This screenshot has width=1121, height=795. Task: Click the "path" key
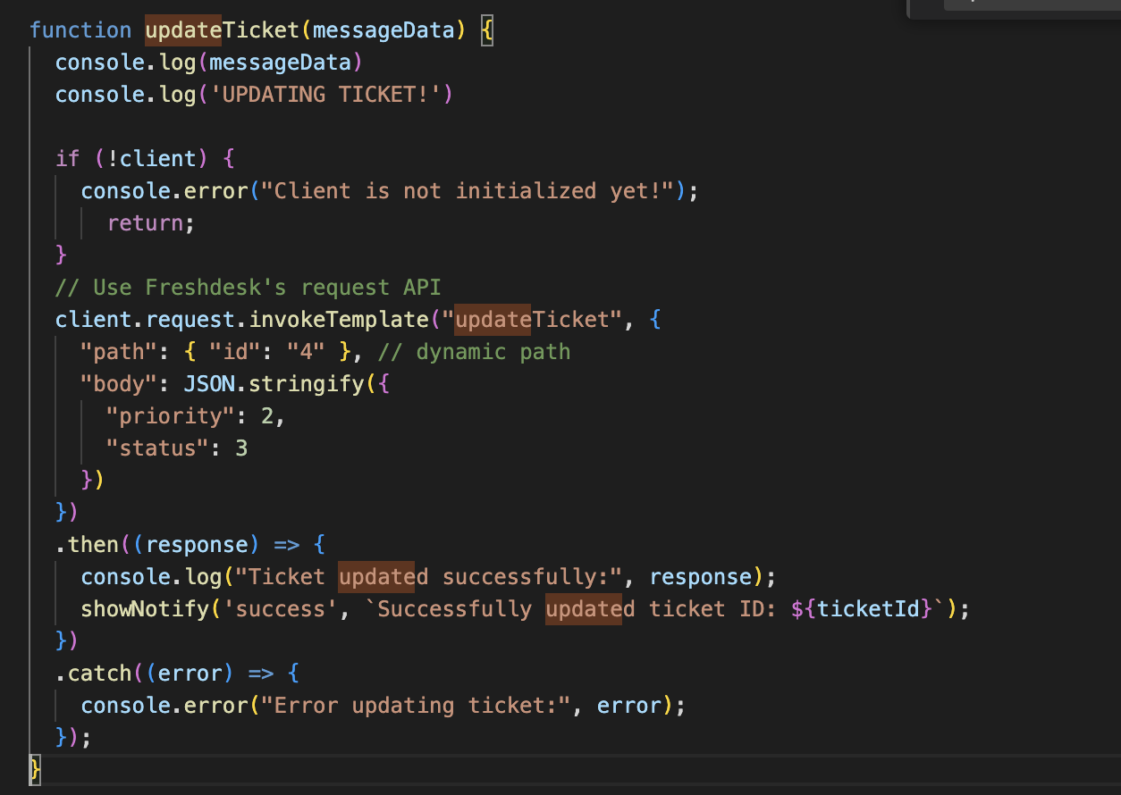coord(119,352)
